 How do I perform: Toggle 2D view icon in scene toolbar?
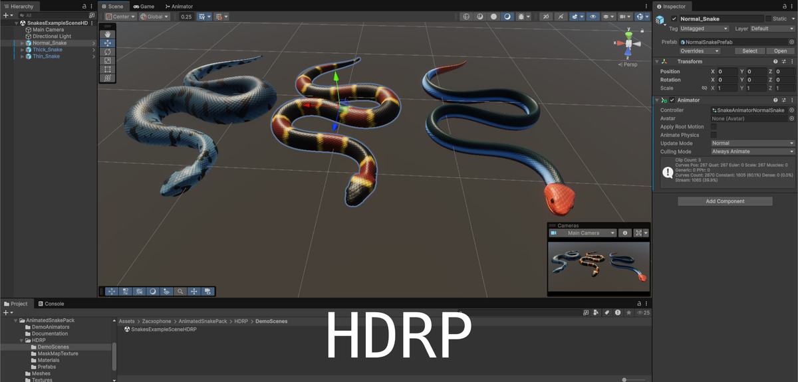pos(546,17)
